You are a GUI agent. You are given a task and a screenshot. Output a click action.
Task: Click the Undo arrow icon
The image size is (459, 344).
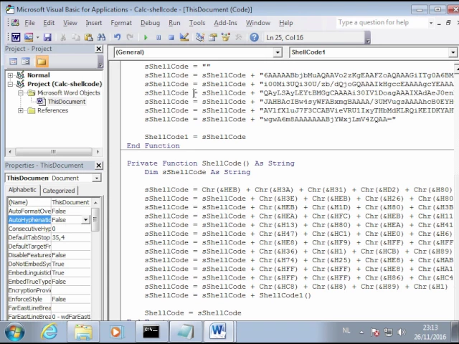pyautogui.click(x=118, y=37)
